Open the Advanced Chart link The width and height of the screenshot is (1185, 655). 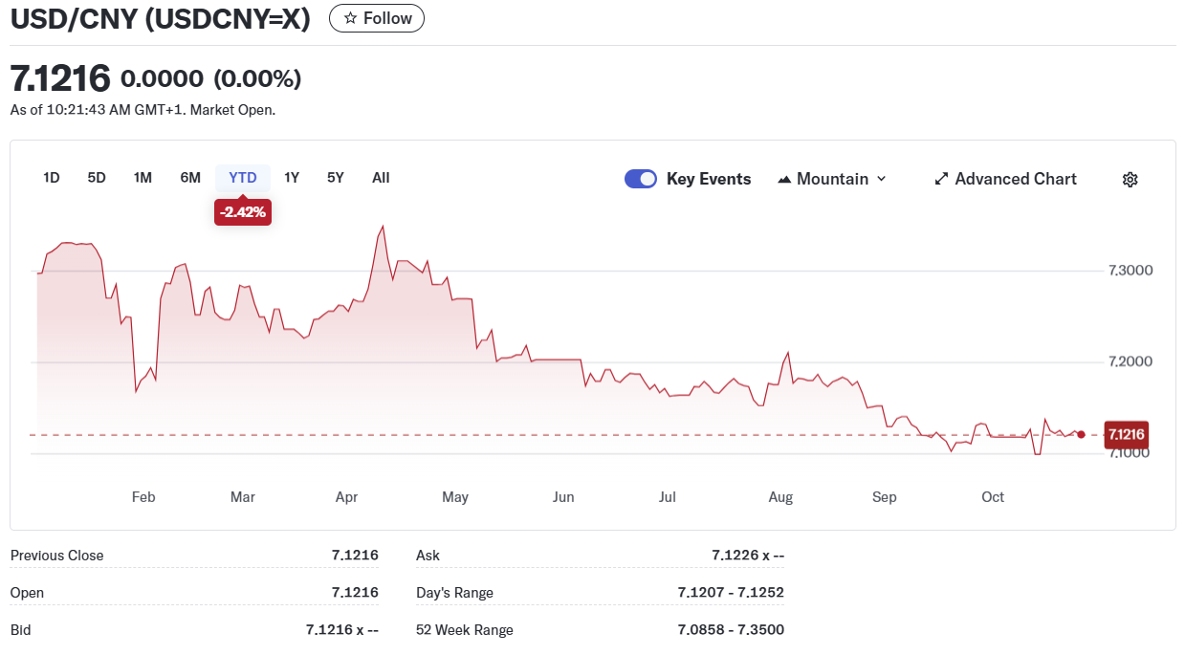coord(1015,179)
